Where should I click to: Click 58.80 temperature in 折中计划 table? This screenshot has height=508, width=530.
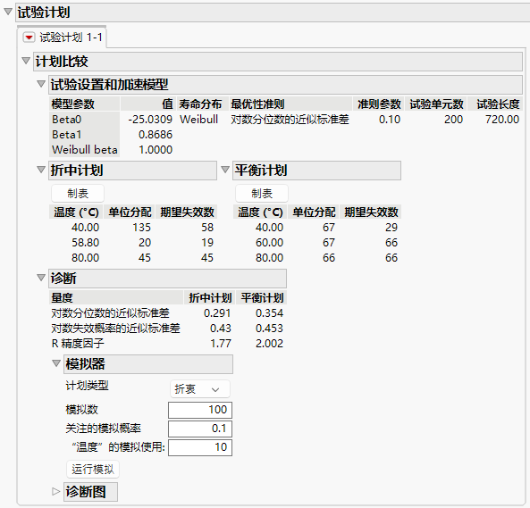[85, 242]
